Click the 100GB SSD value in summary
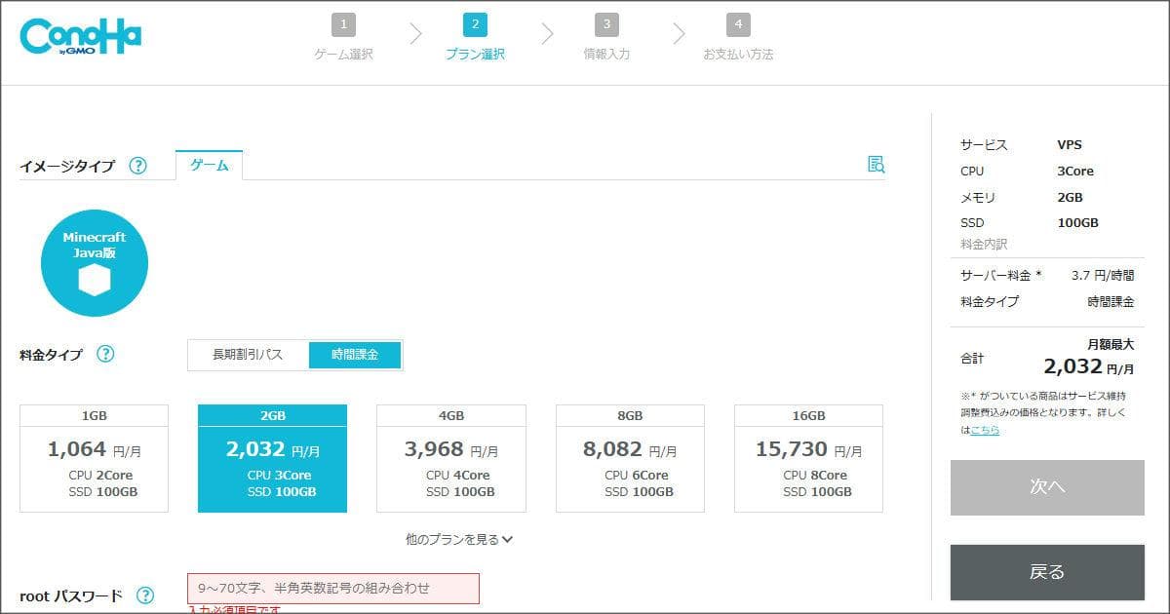Image resolution: width=1170 pixels, height=614 pixels. [1077, 222]
